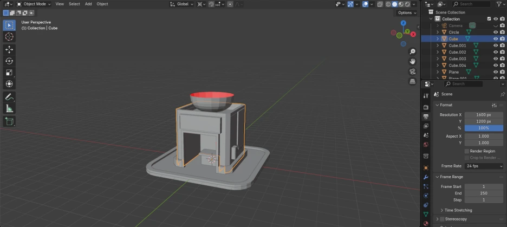Open the View Layer properties tab
The width and height of the screenshot is (507, 227).
426,126
